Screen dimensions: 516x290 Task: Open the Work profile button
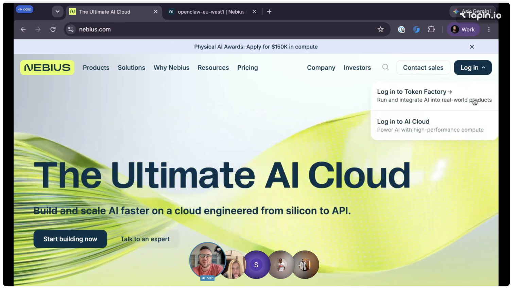(x=463, y=30)
